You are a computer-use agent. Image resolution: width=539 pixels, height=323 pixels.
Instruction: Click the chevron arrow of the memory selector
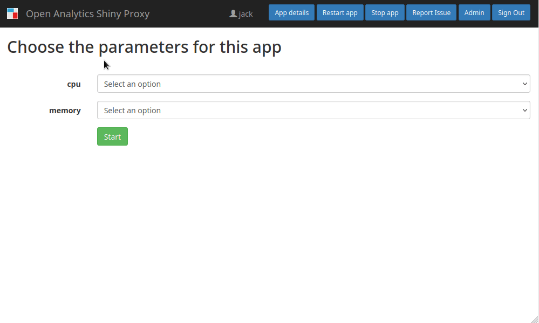(524, 111)
